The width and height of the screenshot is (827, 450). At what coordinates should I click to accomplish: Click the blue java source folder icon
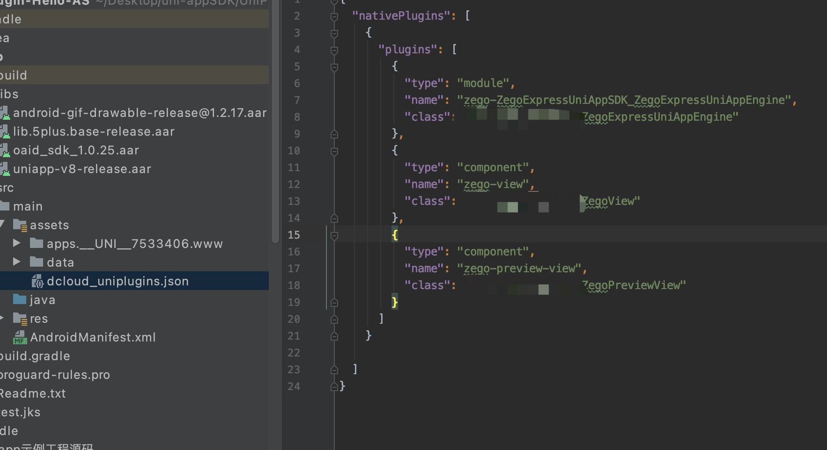point(20,299)
